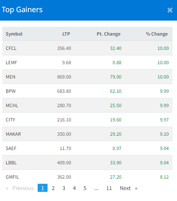Open the MAKAR symbol entry
Screen dimensions: 177x201
tap(13, 134)
